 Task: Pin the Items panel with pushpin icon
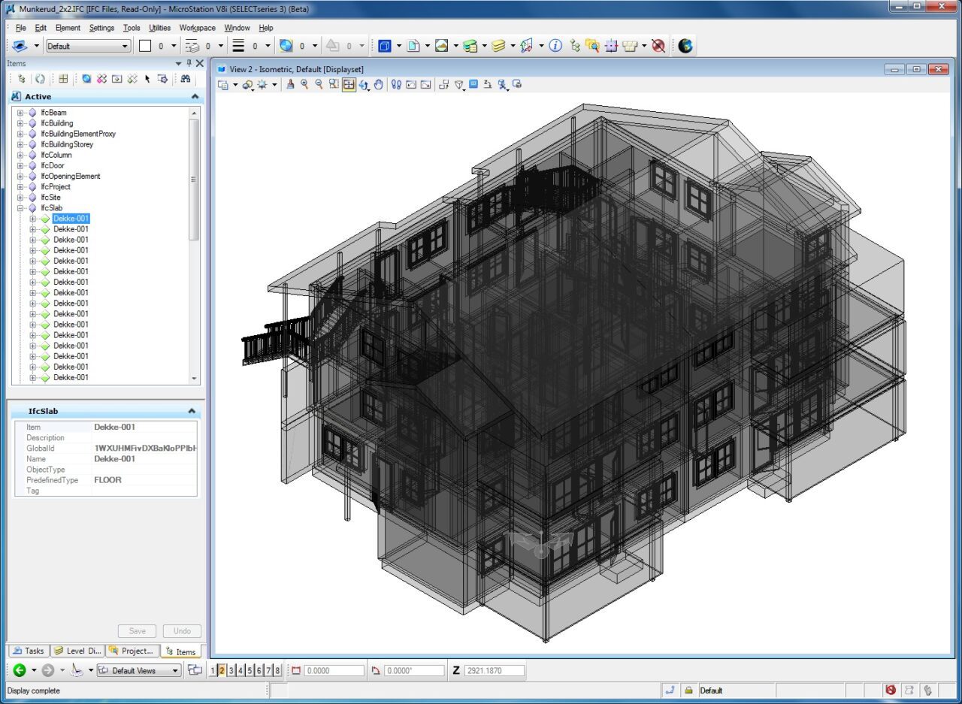tap(189, 63)
